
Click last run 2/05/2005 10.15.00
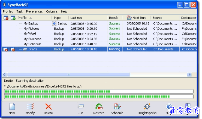[x=84, y=24]
